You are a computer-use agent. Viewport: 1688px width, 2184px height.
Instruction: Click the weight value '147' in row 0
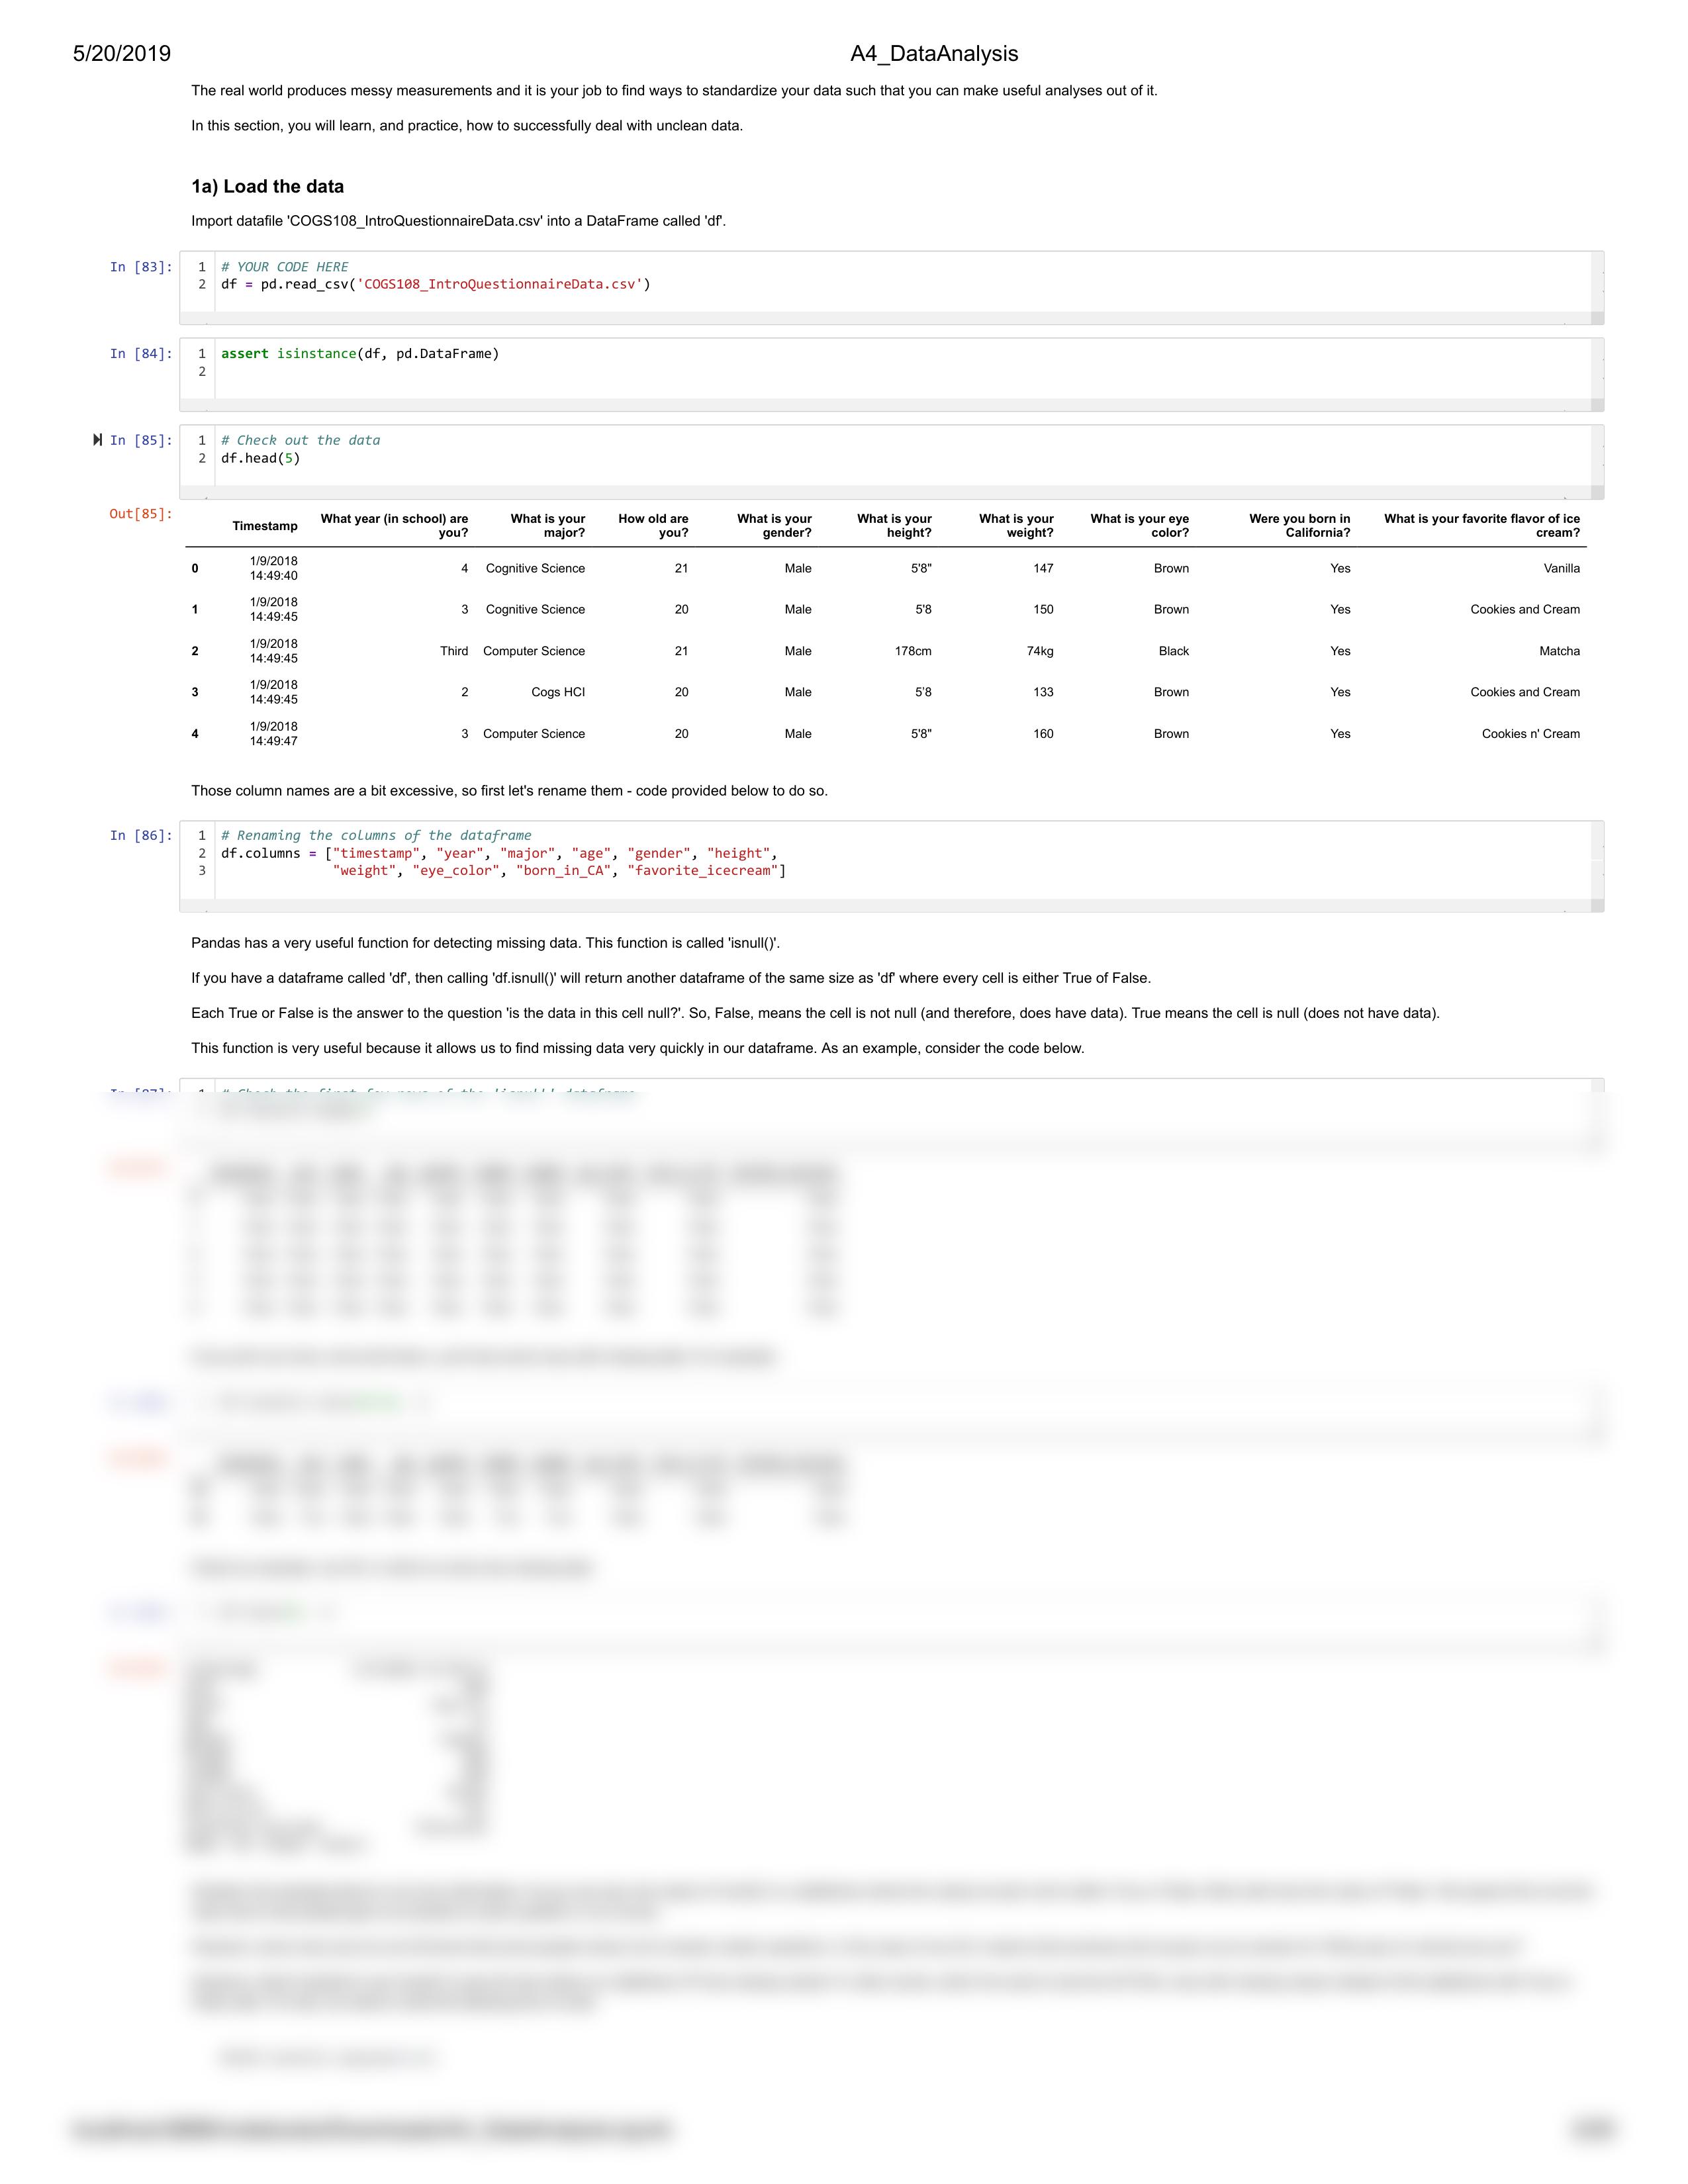[1043, 569]
